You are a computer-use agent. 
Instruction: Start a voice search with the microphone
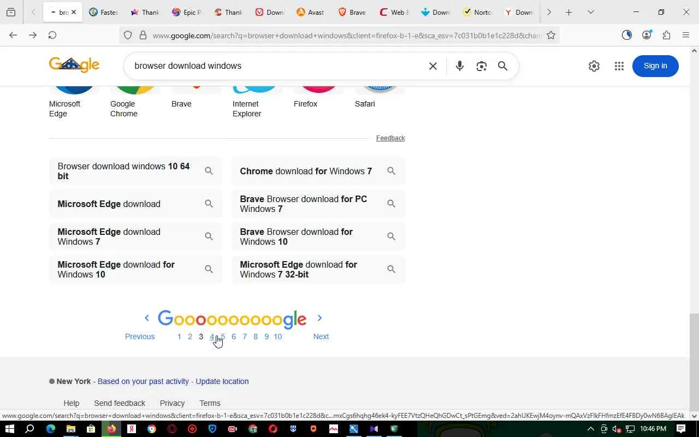click(x=460, y=66)
